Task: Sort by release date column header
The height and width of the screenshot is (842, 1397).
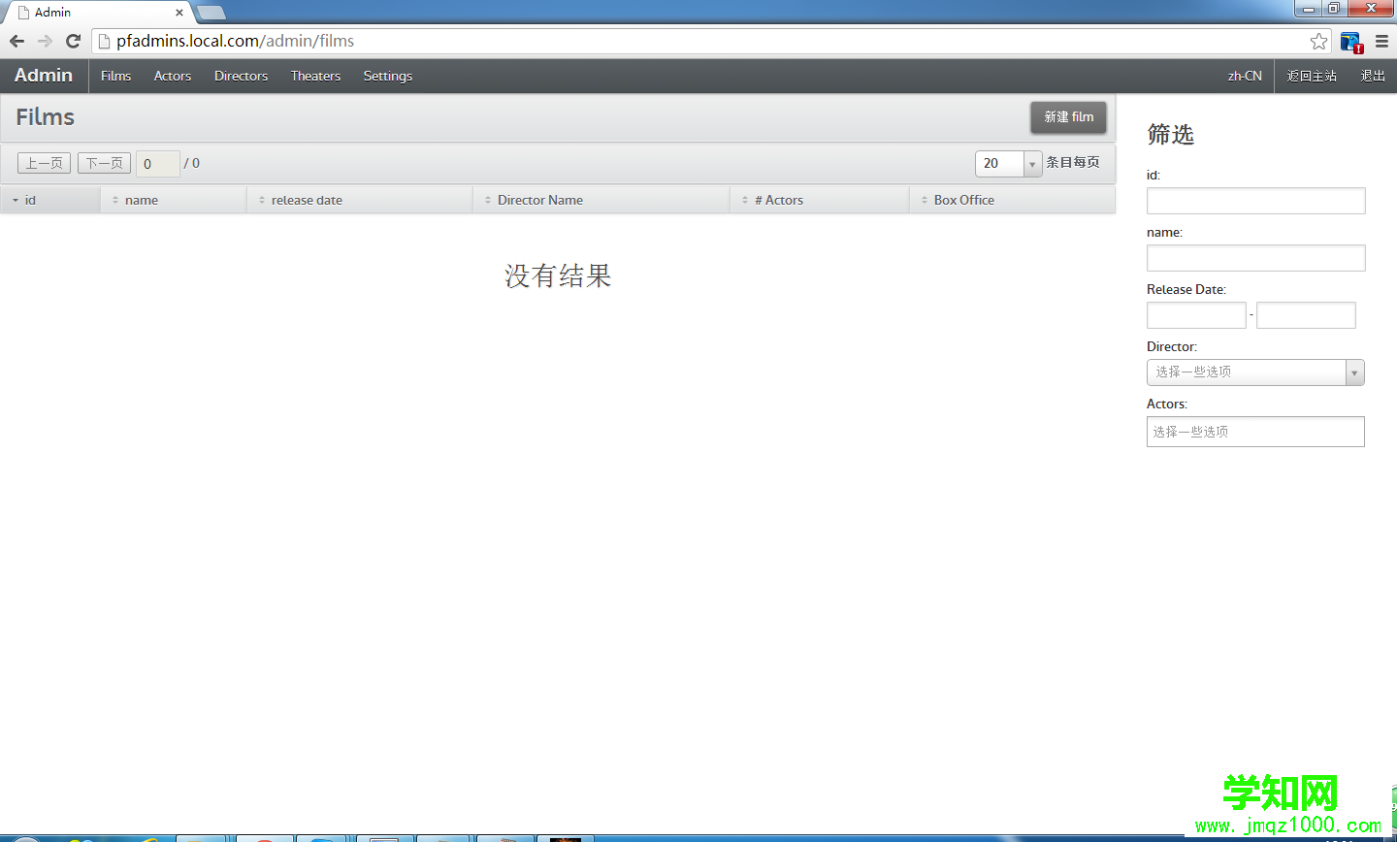Action: [x=360, y=200]
